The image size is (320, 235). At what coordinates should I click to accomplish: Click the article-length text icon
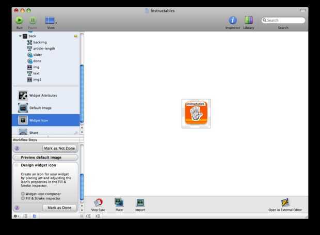30,49
